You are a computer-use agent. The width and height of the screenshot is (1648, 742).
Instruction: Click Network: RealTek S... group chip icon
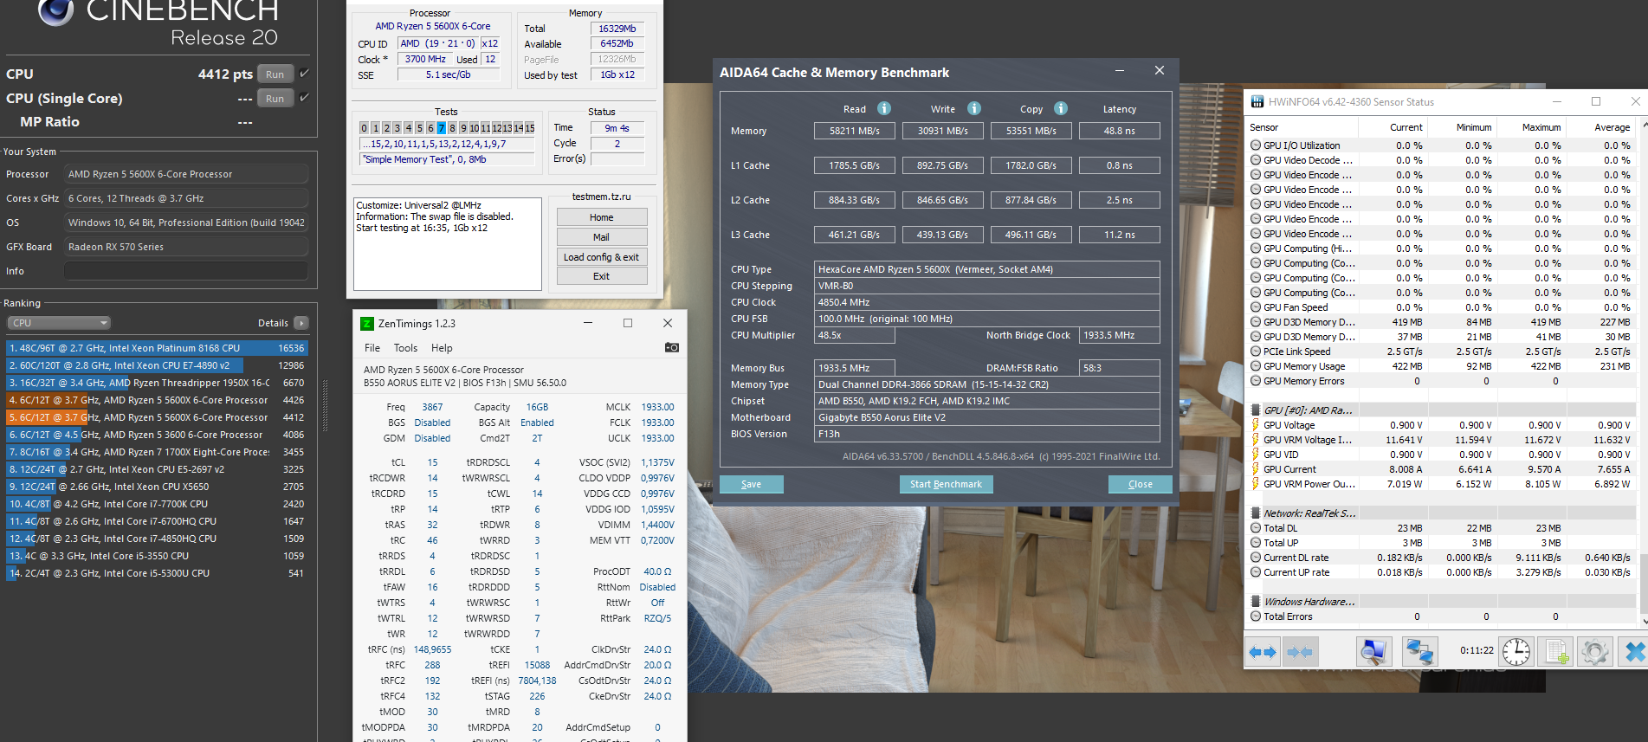click(1256, 513)
